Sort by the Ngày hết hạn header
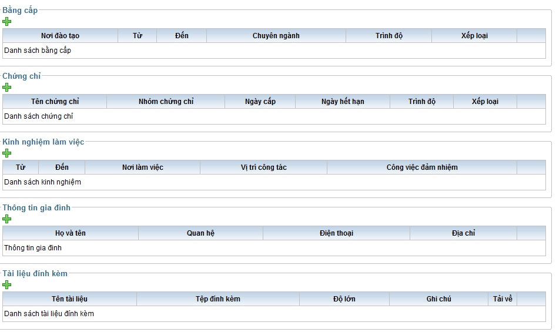The width and height of the screenshot is (556, 332). tap(342, 102)
